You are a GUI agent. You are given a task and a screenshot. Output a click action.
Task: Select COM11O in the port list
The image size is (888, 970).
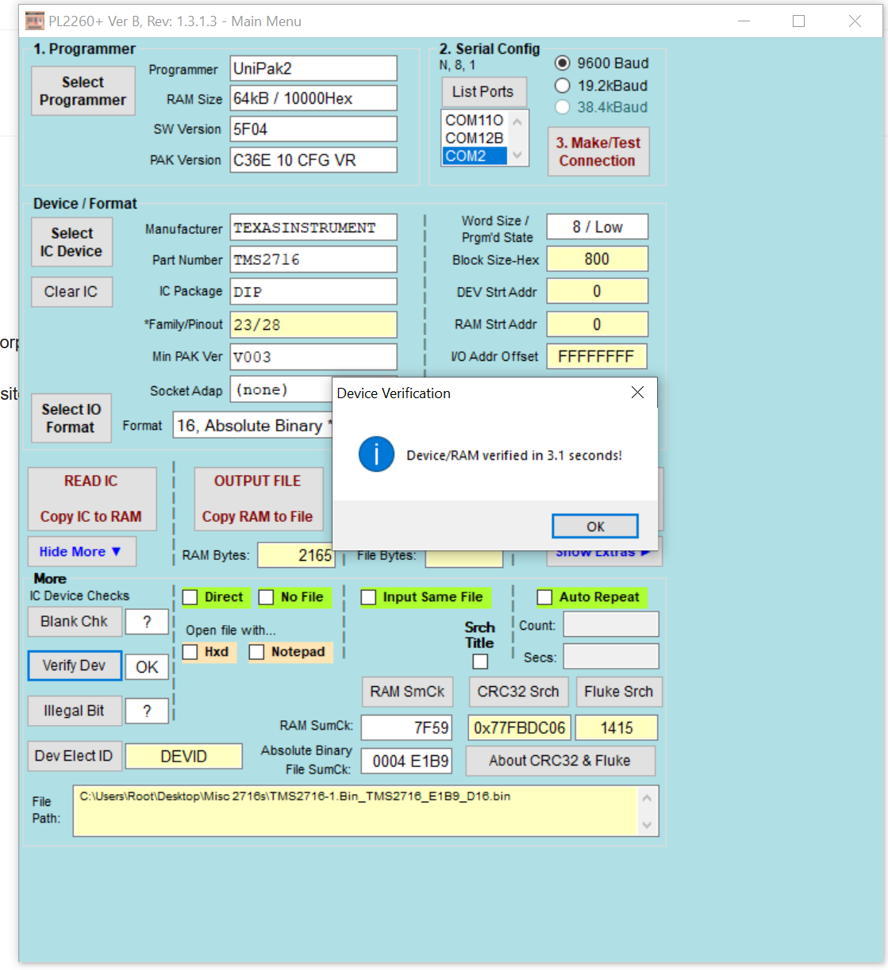tap(475, 120)
